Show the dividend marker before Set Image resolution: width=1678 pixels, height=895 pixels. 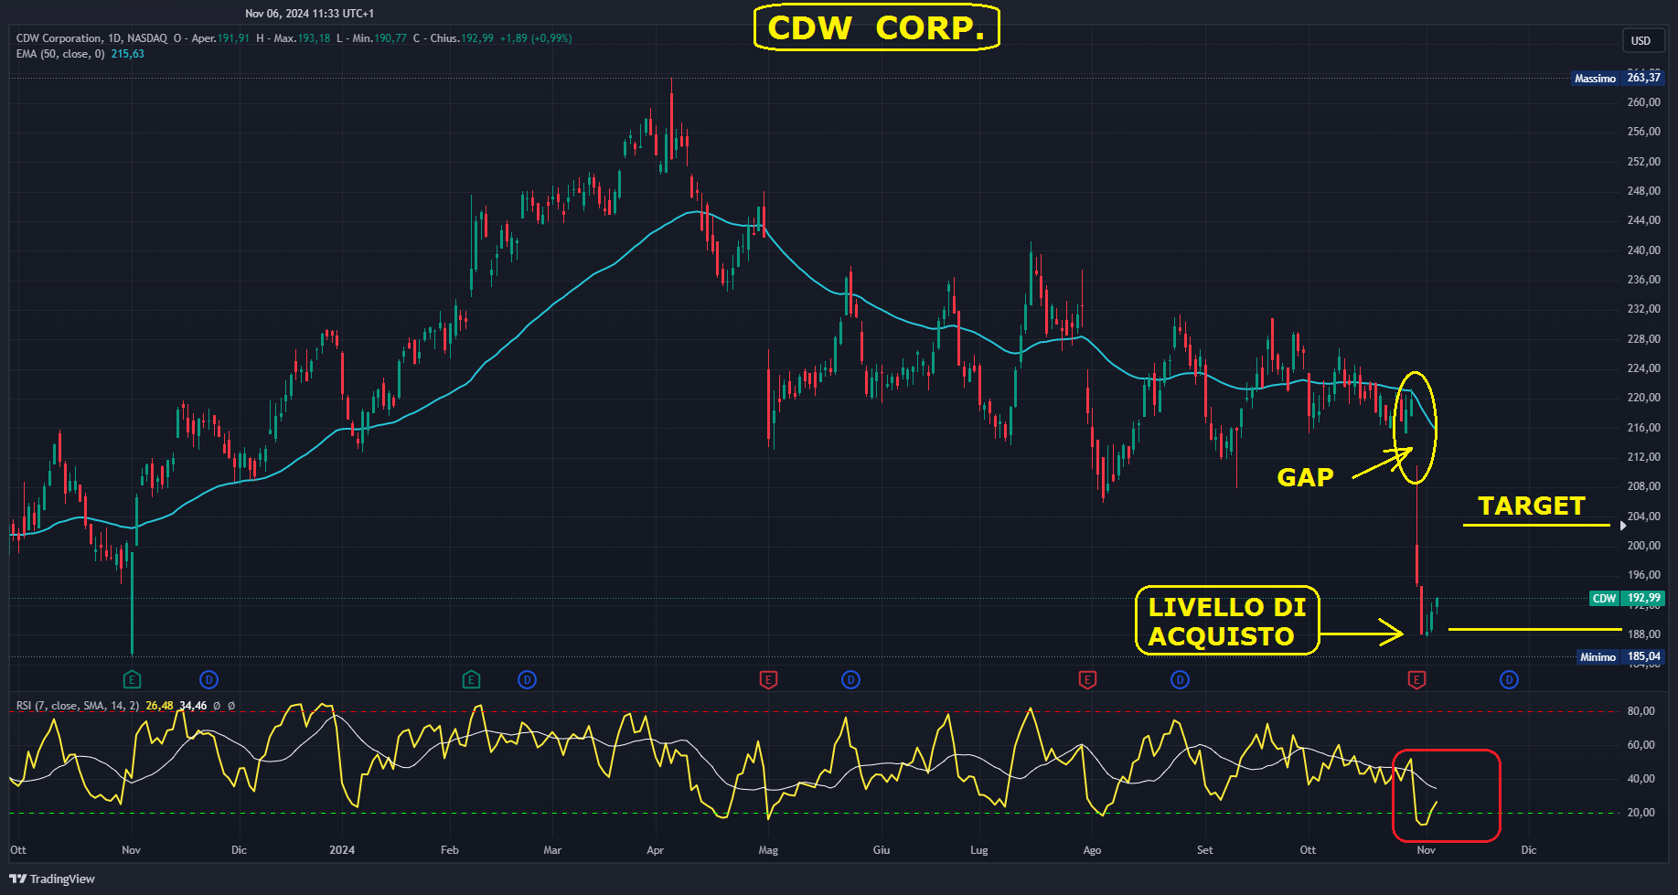pos(1180,679)
